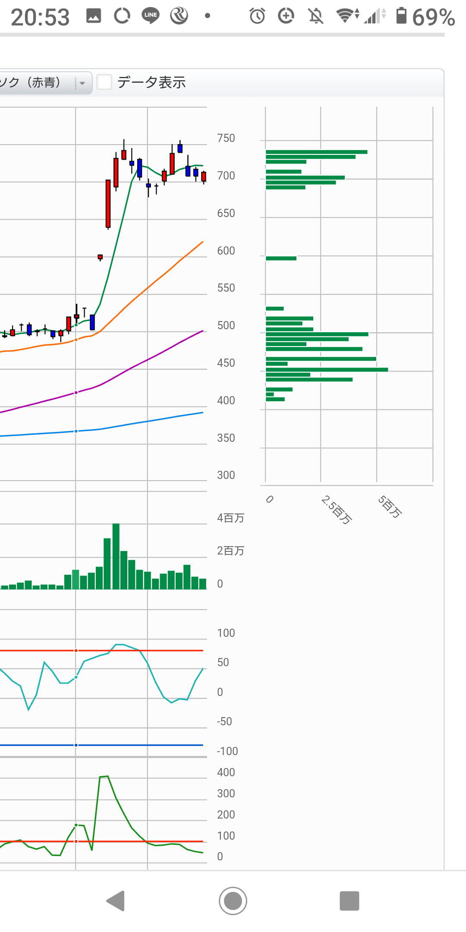This screenshot has height=932, width=466.
Task: Select the dot marker on the purple moving average
Action: pyautogui.click(x=76, y=393)
